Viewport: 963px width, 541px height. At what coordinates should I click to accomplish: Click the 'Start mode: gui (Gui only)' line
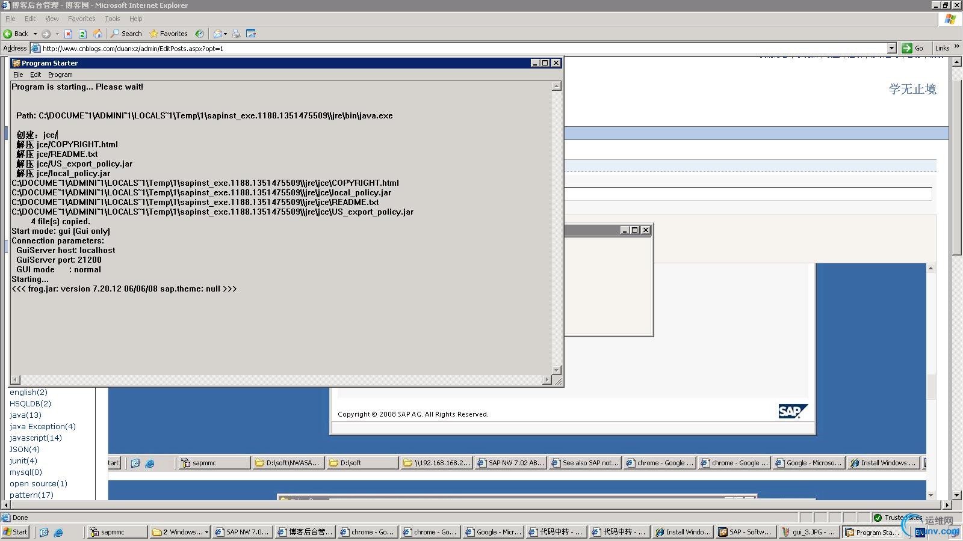pos(61,231)
